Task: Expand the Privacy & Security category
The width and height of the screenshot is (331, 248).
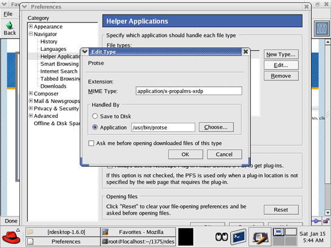Action: (31, 108)
